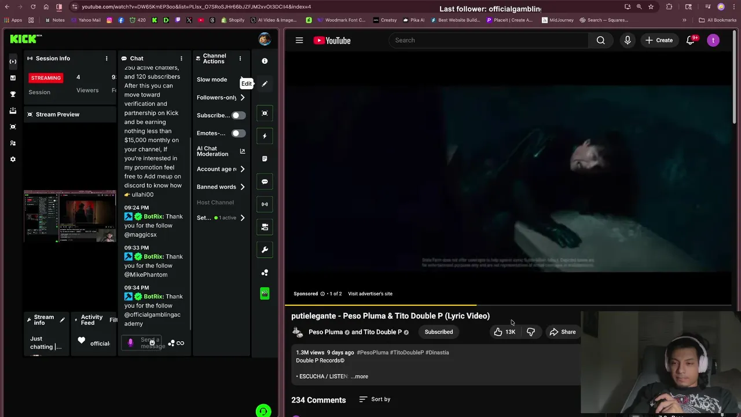Click Subscribed button for Peso Pluma

point(439,332)
